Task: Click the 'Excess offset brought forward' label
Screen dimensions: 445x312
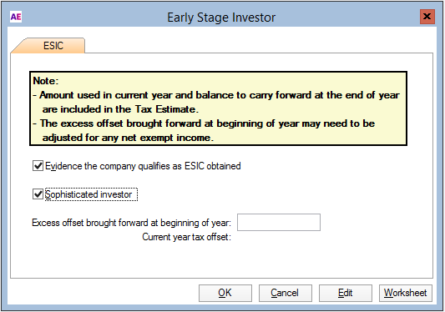Action: (x=131, y=223)
